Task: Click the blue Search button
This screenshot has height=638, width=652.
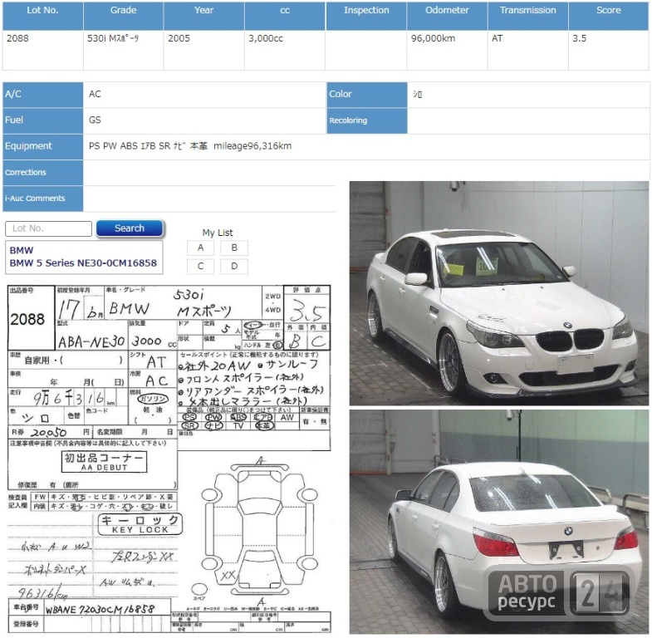Action: (x=130, y=228)
